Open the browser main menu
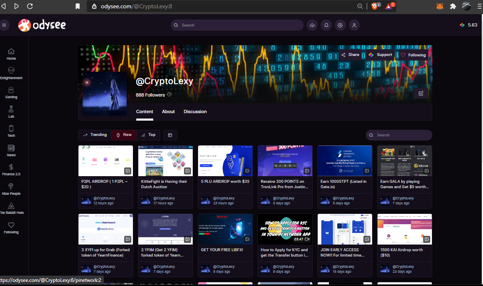The width and height of the screenshot is (483, 286). 480,6
